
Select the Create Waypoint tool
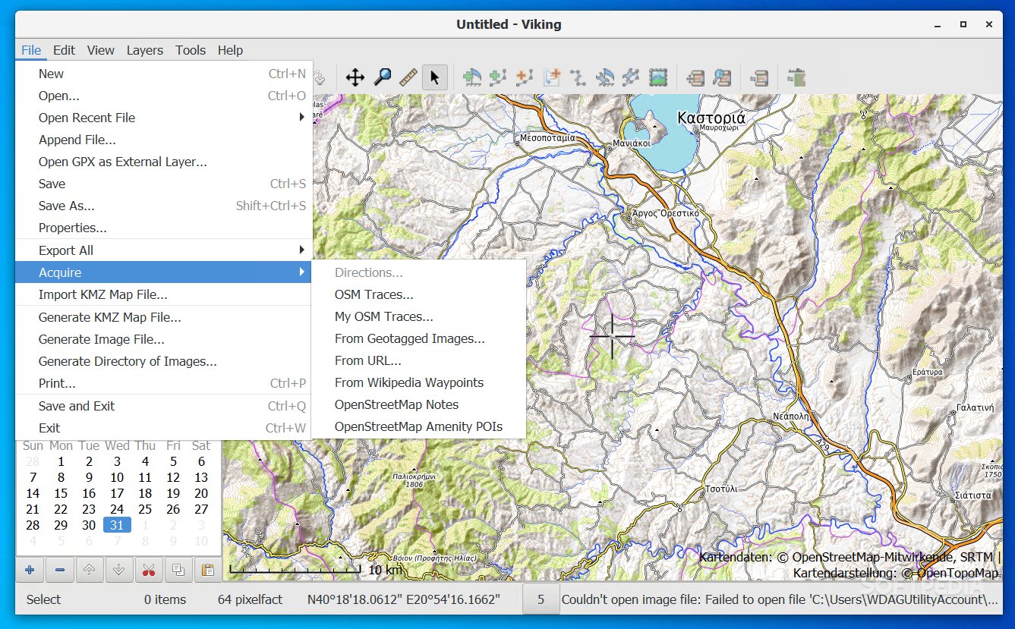471,77
